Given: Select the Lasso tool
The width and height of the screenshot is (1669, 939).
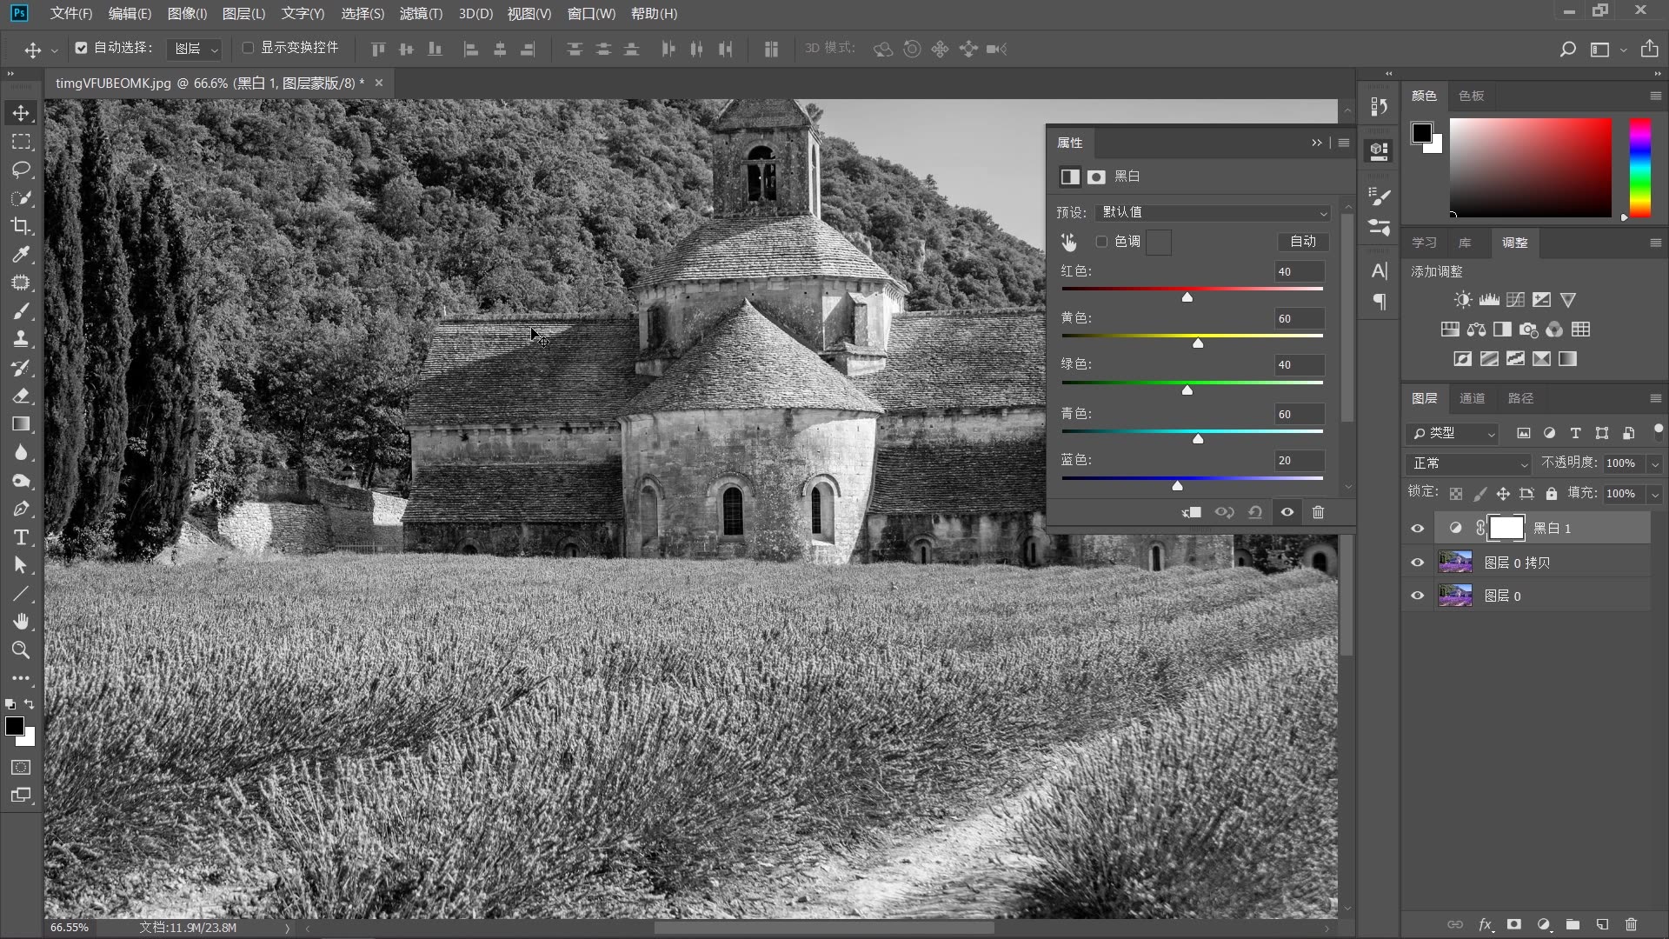Looking at the screenshot, I should [21, 170].
